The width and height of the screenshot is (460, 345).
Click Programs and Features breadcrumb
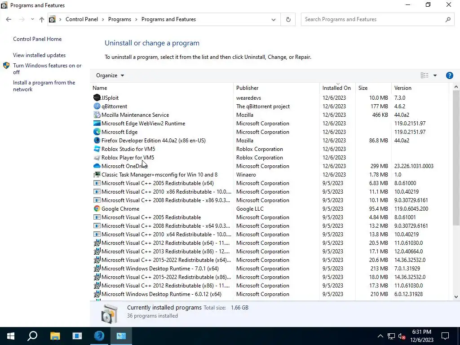point(169,19)
